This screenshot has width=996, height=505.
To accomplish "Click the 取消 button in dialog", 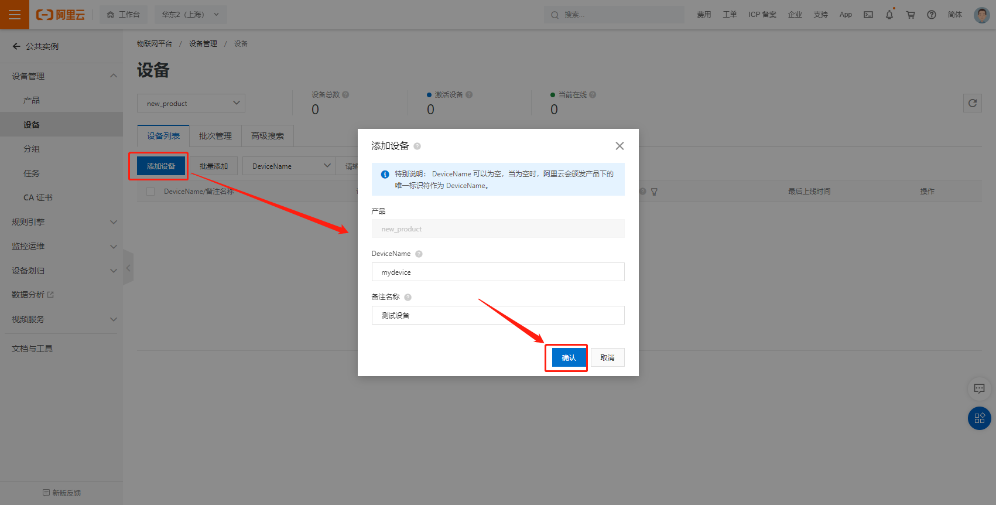I will coord(607,357).
